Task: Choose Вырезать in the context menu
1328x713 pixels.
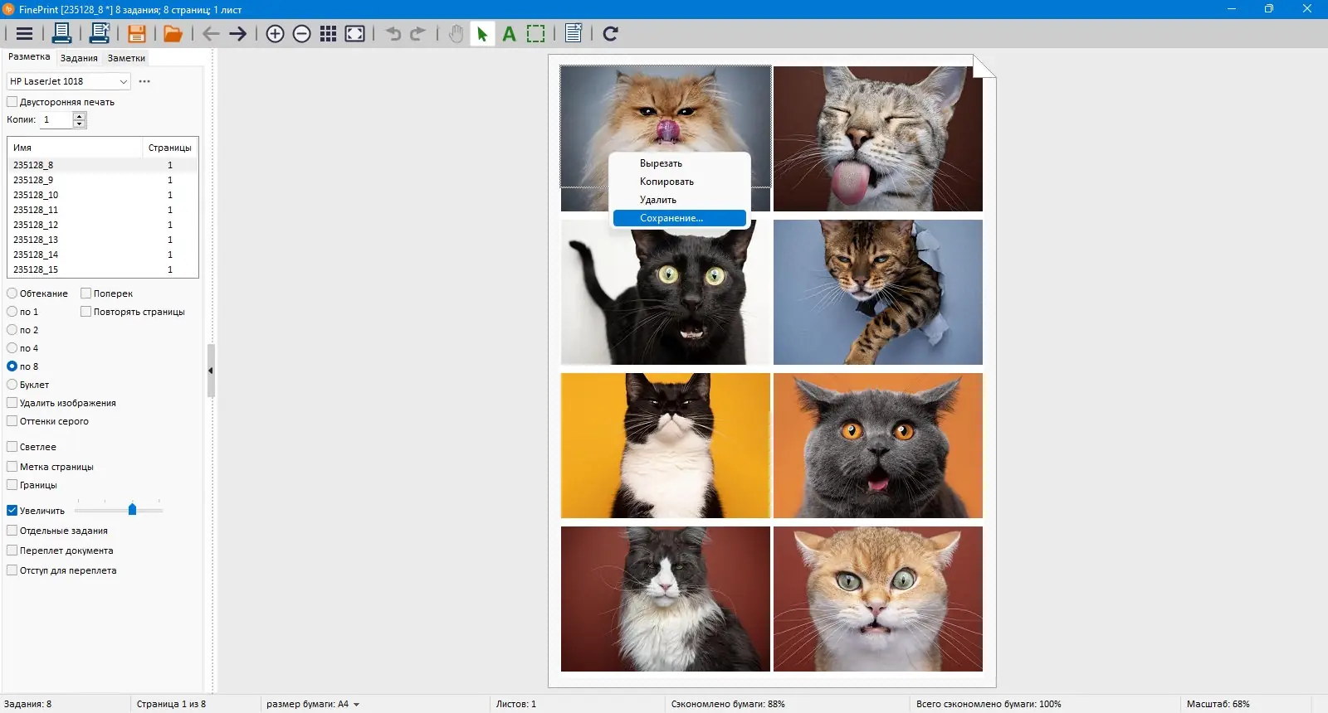Action: 680,163
